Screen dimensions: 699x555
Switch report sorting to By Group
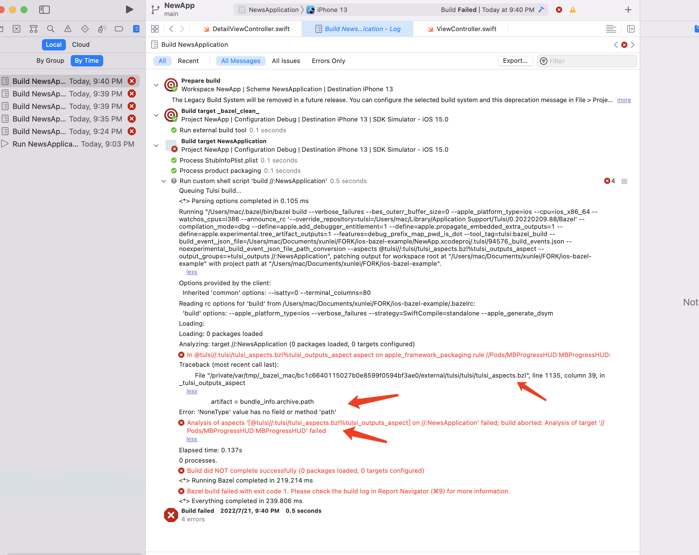50,60
